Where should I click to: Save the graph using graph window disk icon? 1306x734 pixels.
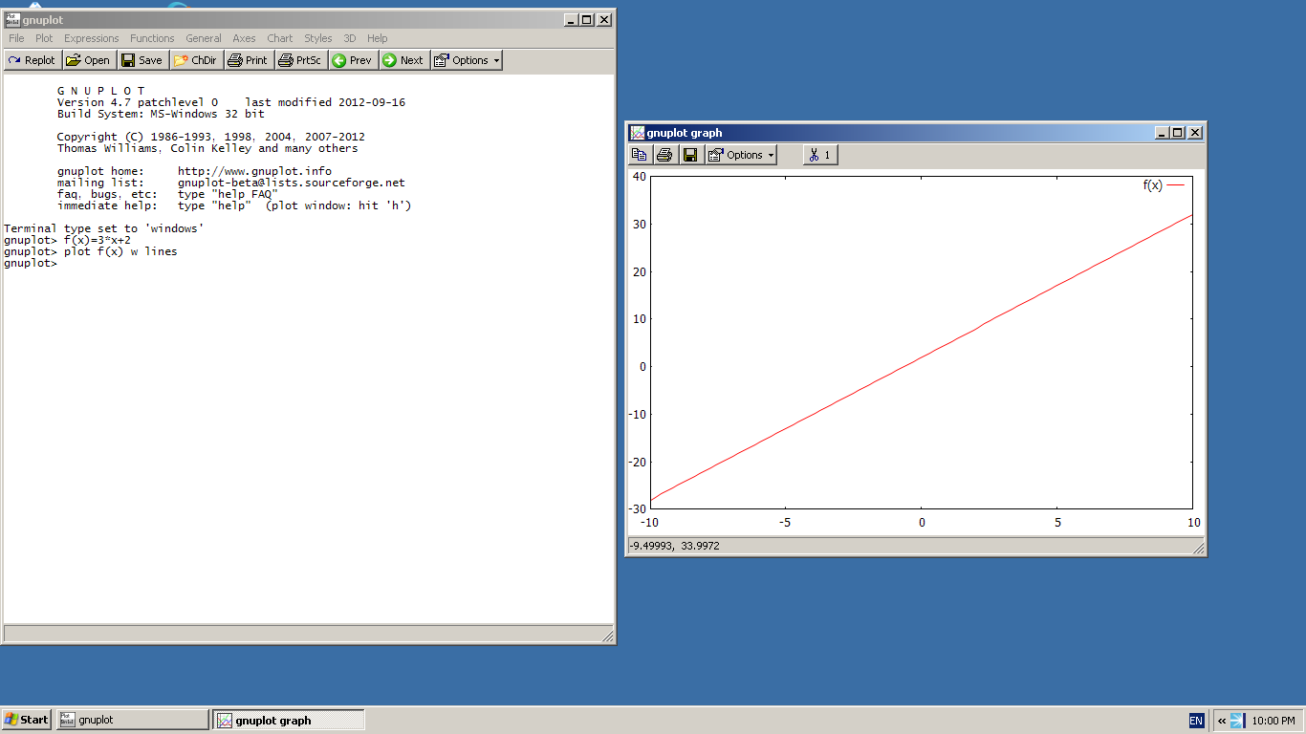click(689, 155)
